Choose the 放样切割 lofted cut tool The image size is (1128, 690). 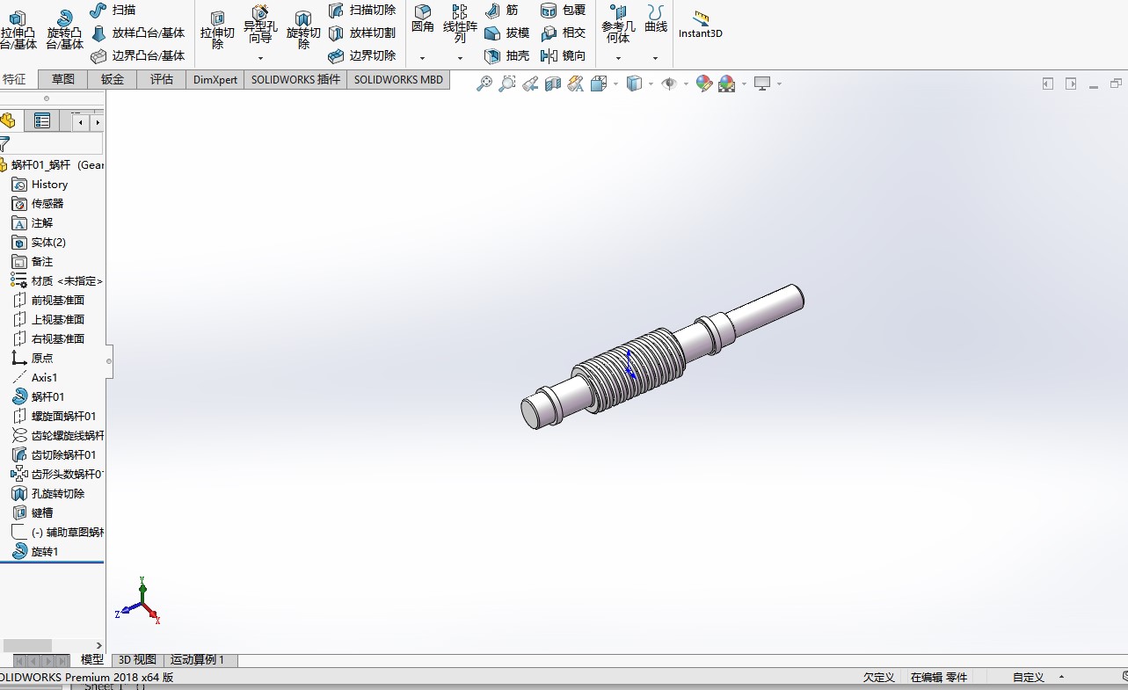[x=361, y=33]
